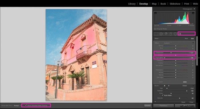Click the panel on/off switch beside Reset

[x=155, y=102]
